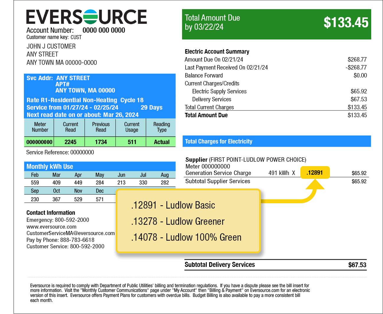The image size is (383, 314).
Task: Click the CustomerServiceMA@eversource.com email
Action: pyautogui.click(x=71, y=233)
